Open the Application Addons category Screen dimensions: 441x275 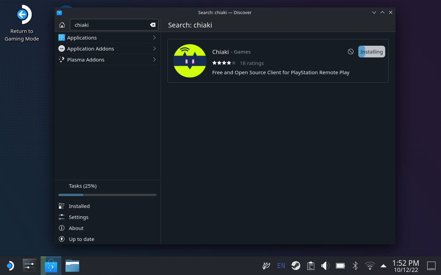107,48
